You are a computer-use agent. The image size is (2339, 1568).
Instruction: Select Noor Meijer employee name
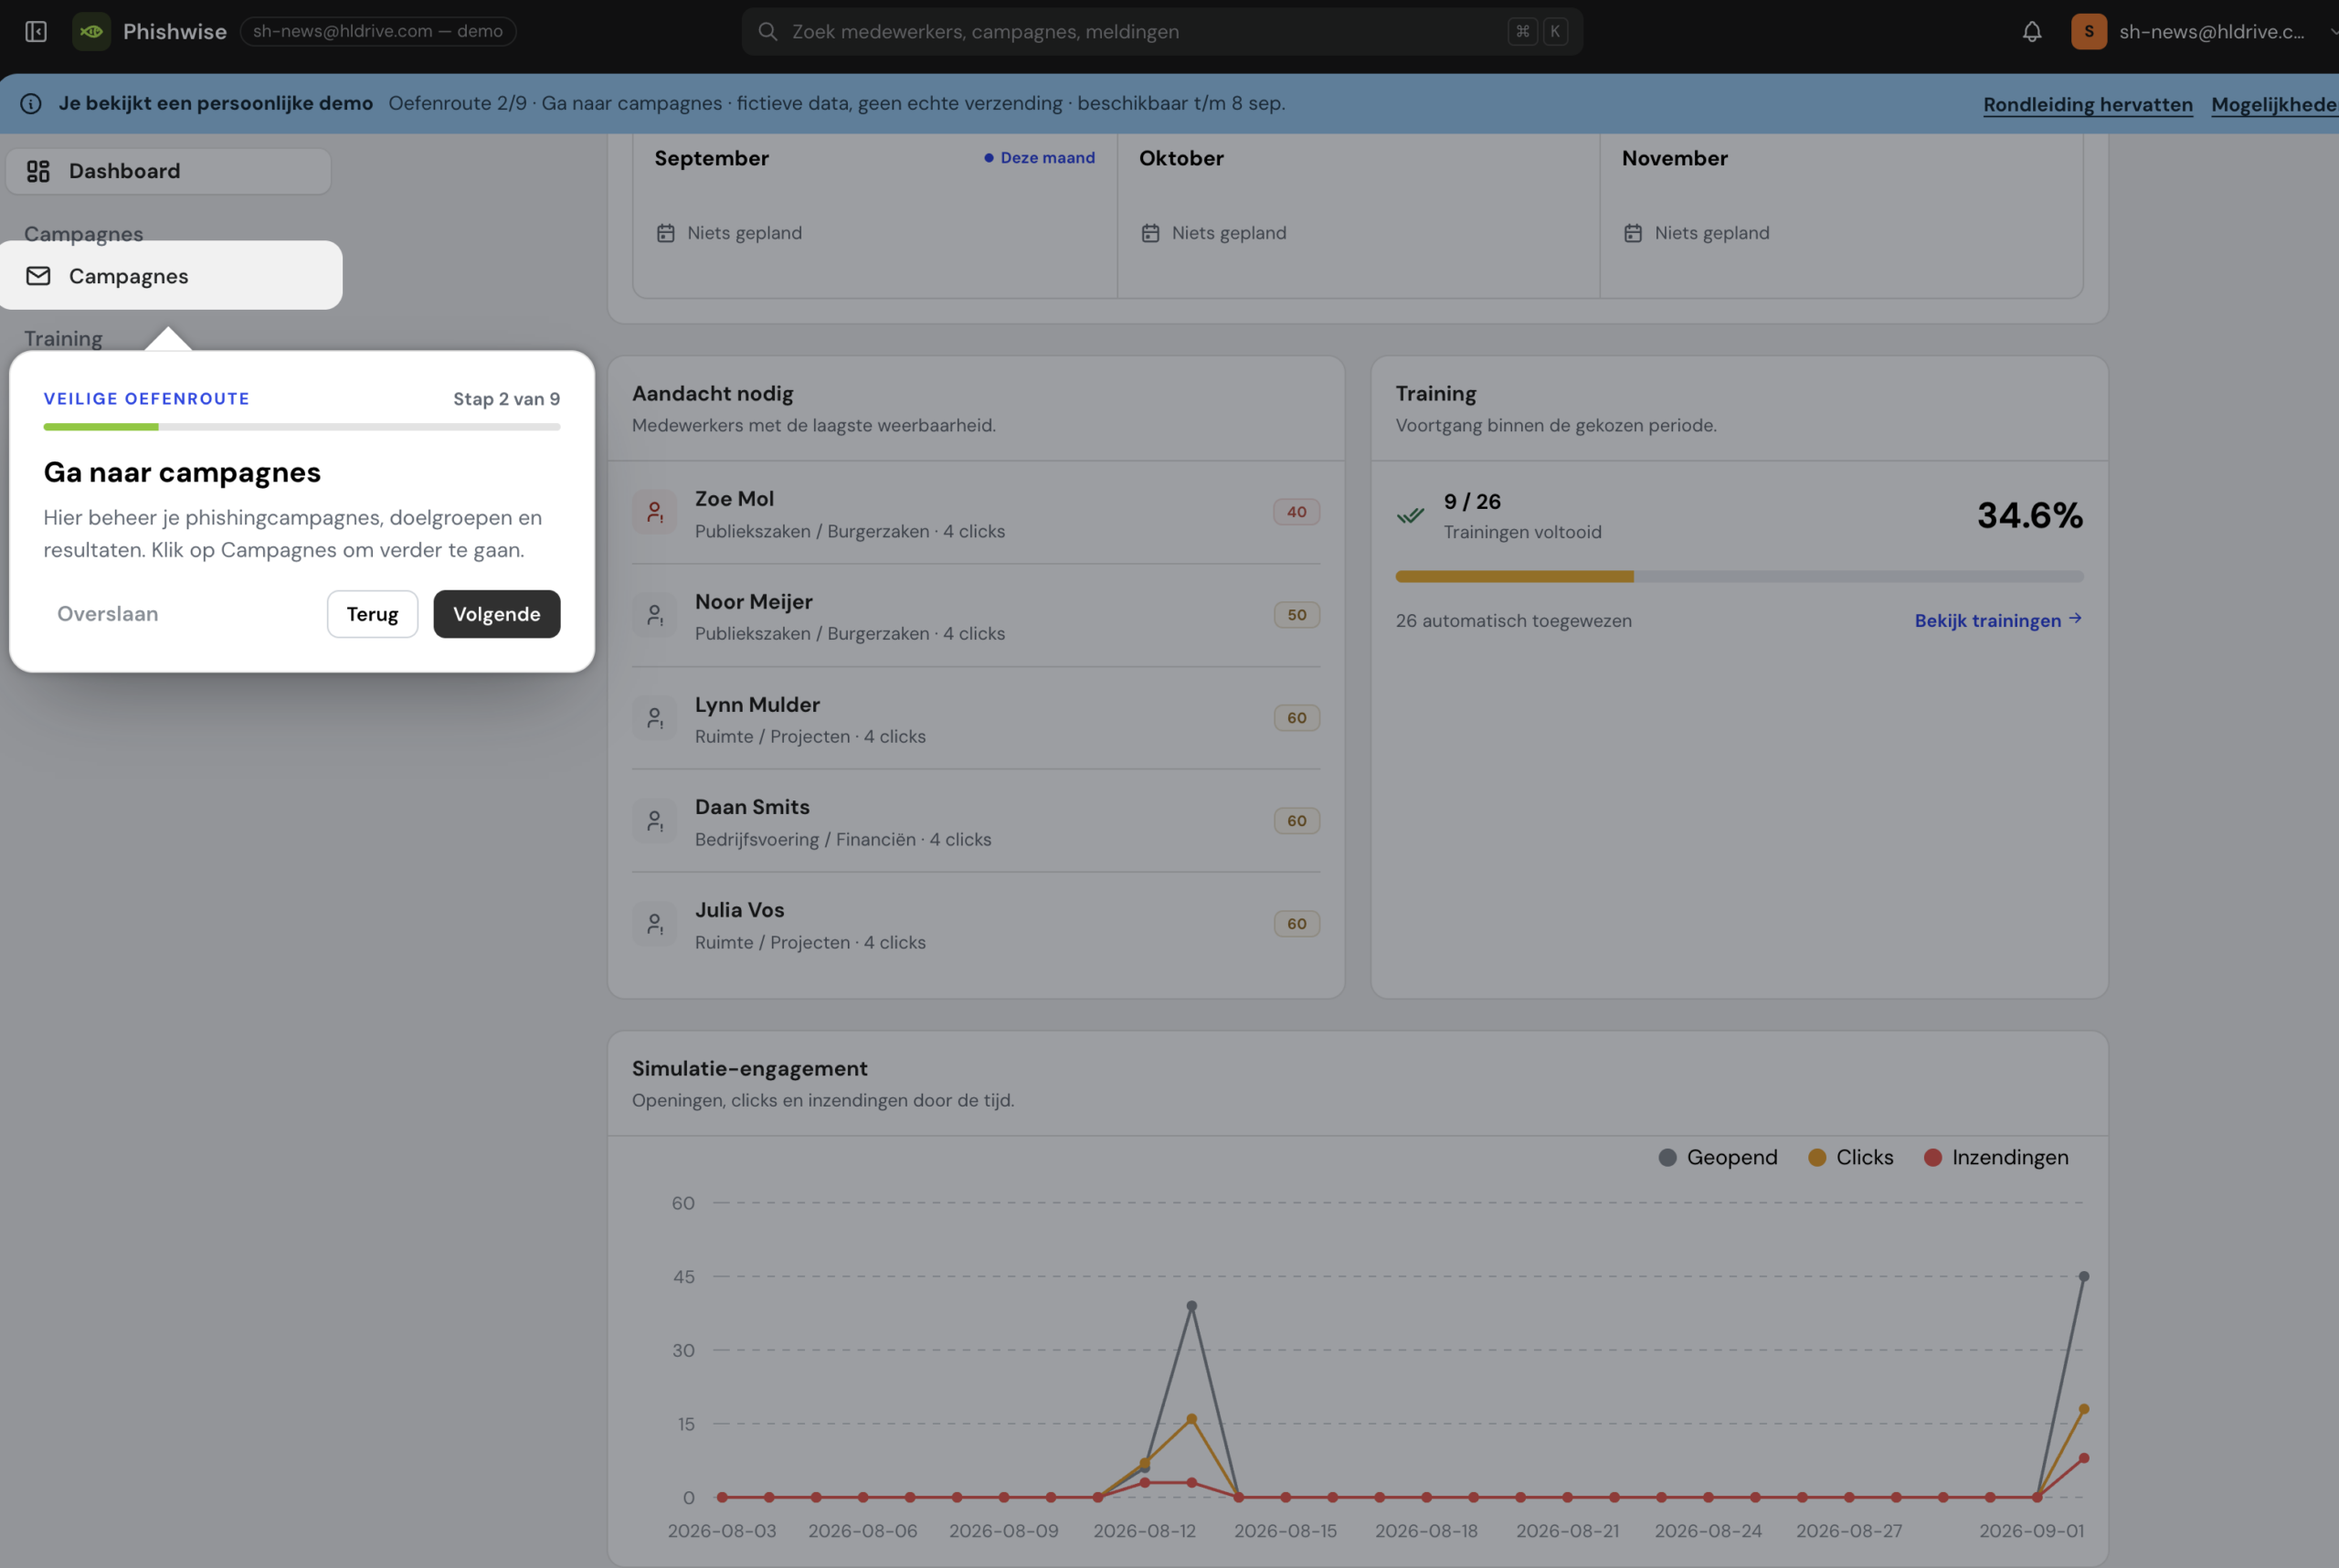754,602
